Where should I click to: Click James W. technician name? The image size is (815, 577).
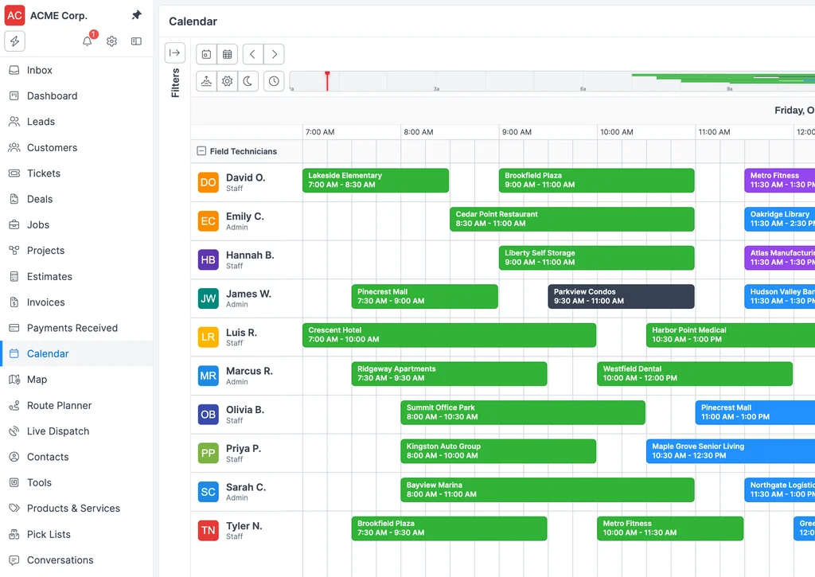point(248,294)
